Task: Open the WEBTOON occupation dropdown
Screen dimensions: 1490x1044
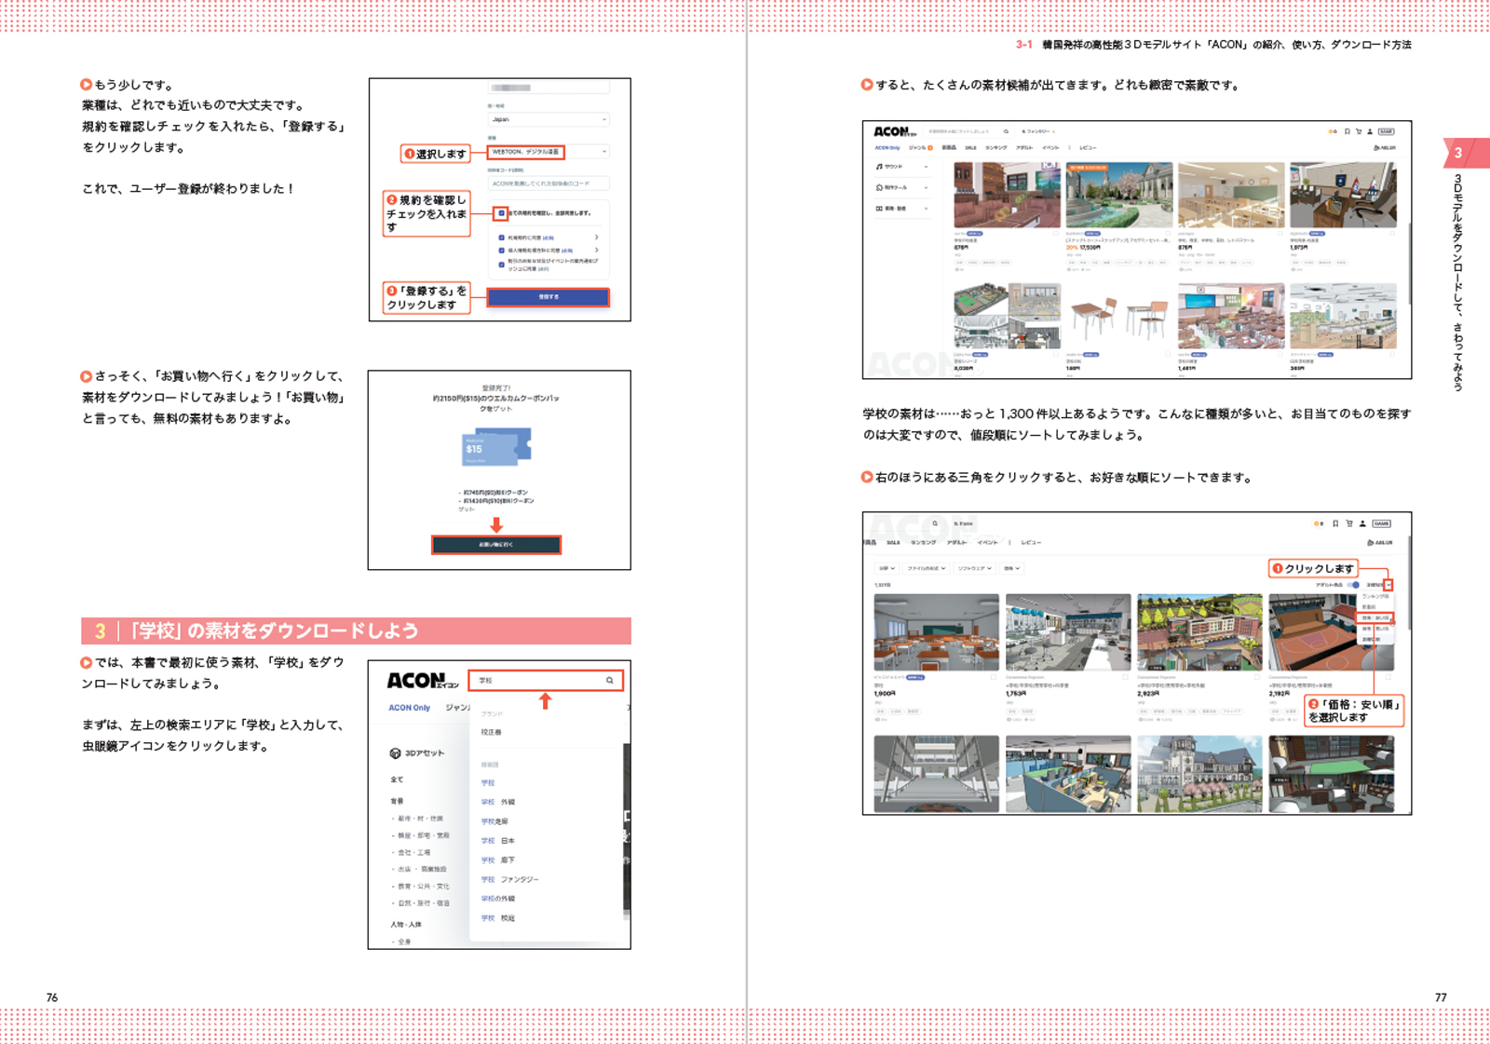Action: pyautogui.click(x=548, y=152)
